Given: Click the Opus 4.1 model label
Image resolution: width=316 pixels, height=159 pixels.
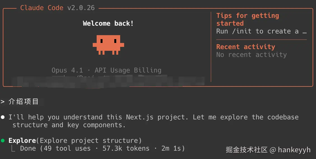Looking at the screenshot, I should 67,70.
